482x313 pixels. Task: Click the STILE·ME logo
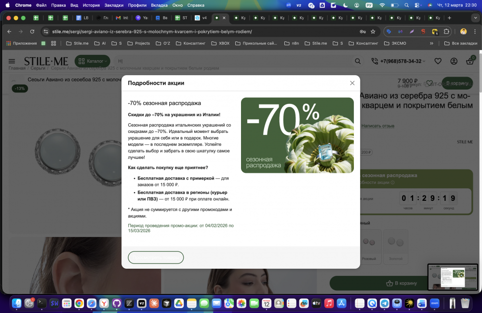click(46, 61)
